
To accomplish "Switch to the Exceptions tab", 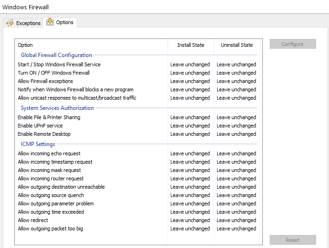I will [23, 23].
